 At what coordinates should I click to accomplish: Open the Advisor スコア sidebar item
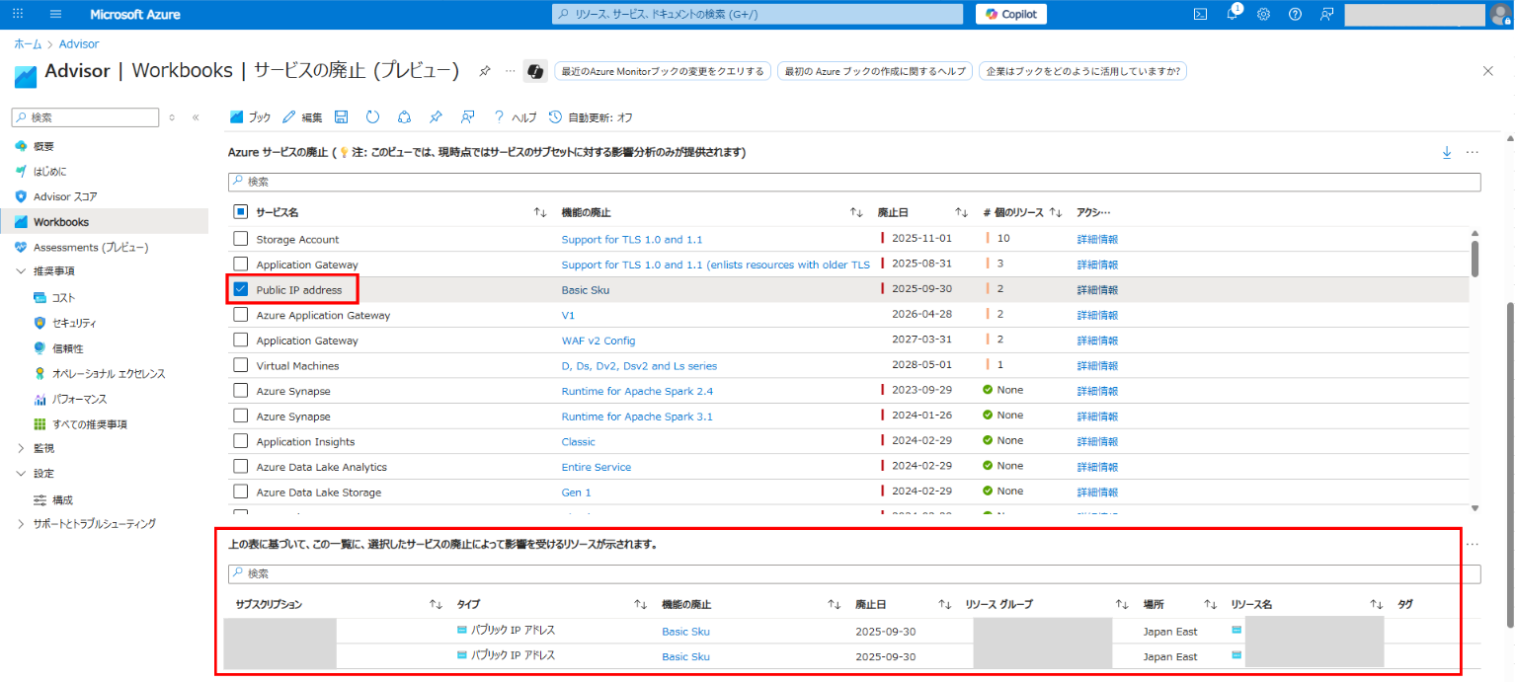coord(65,196)
